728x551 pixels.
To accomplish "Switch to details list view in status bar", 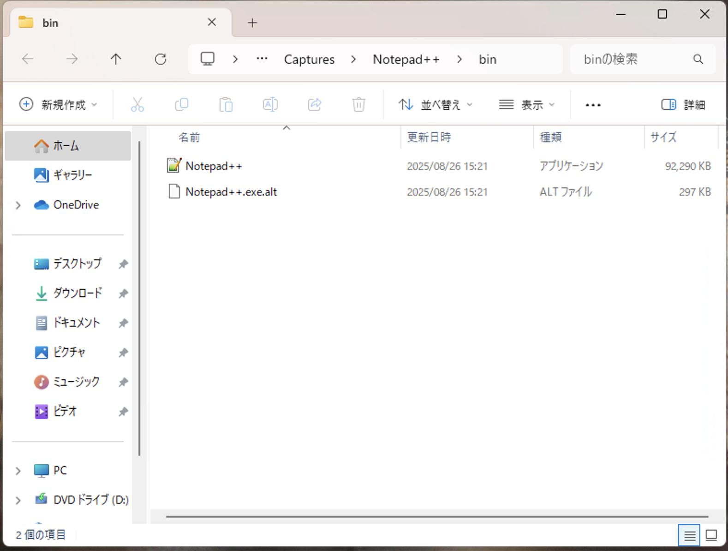I will coord(689,535).
